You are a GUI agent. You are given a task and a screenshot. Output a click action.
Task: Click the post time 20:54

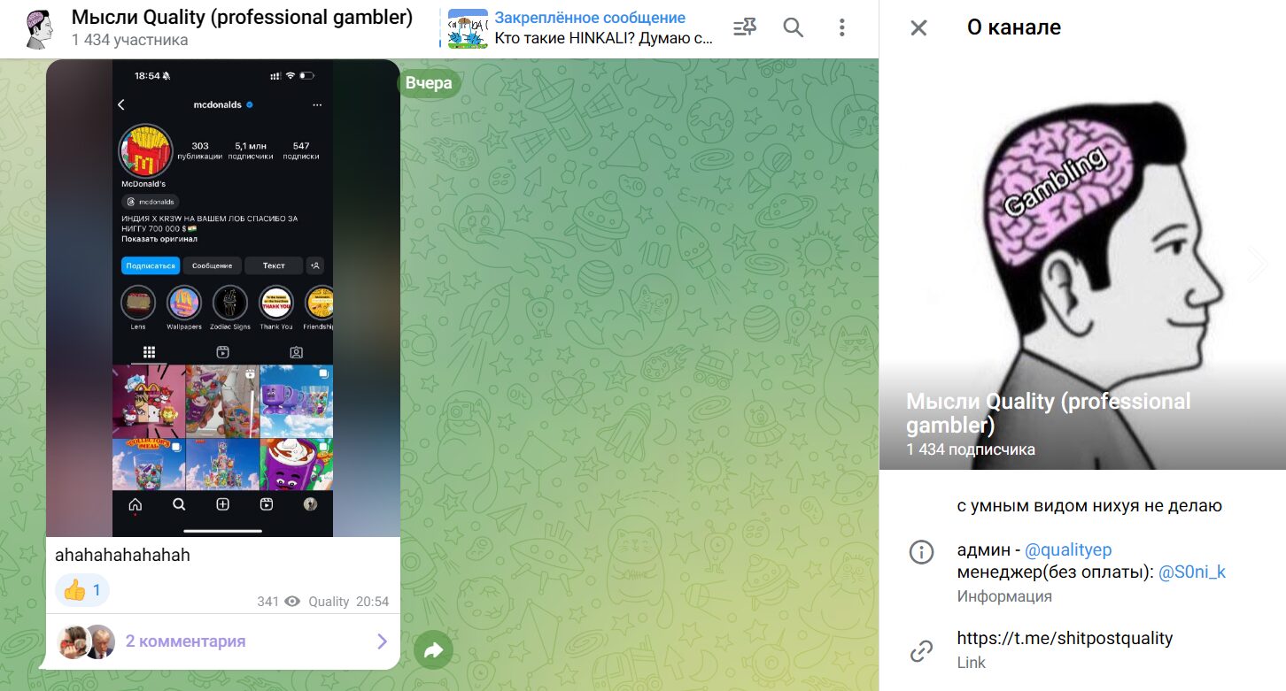point(373,602)
